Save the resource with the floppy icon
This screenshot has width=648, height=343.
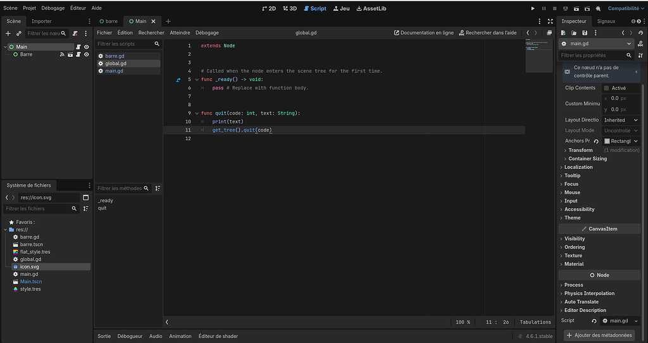click(585, 33)
